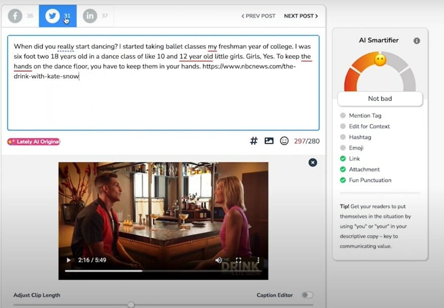Click the 2:16 / 5:49 video time
Image resolution: width=444 pixels, height=308 pixels.
[92, 260]
